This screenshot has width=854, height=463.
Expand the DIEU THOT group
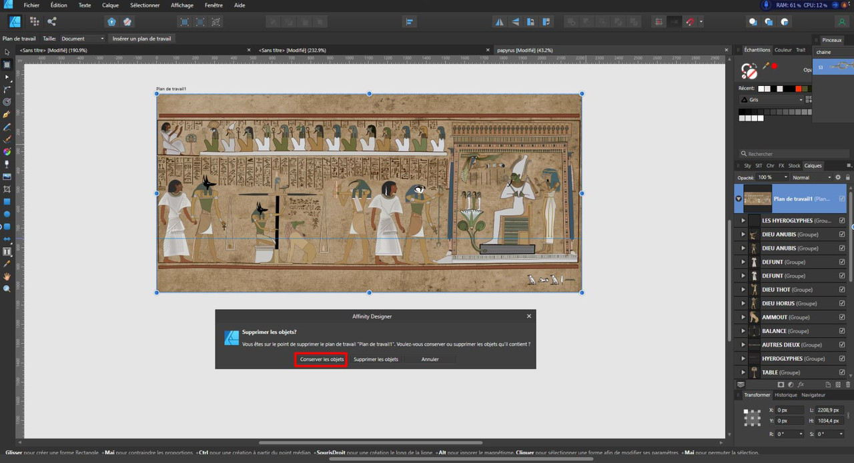(743, 290)
